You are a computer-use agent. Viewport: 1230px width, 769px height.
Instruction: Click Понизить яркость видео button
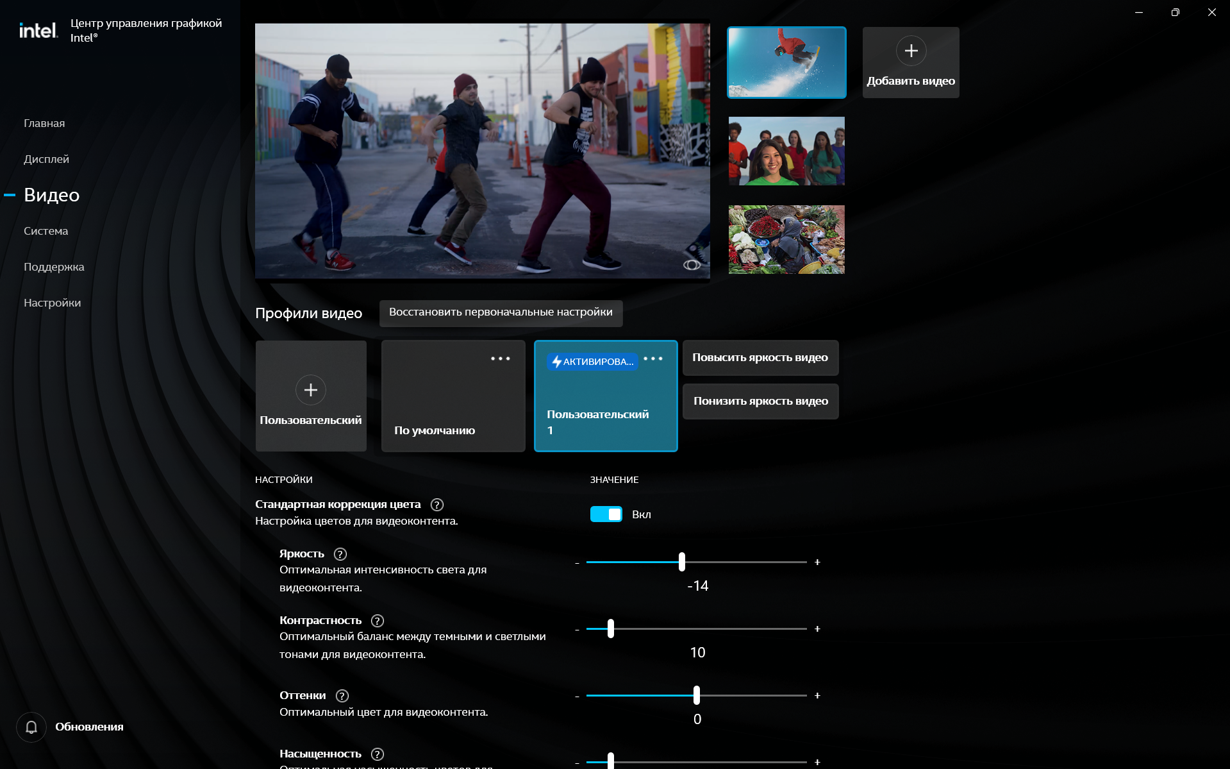click(x=760, y=401)
